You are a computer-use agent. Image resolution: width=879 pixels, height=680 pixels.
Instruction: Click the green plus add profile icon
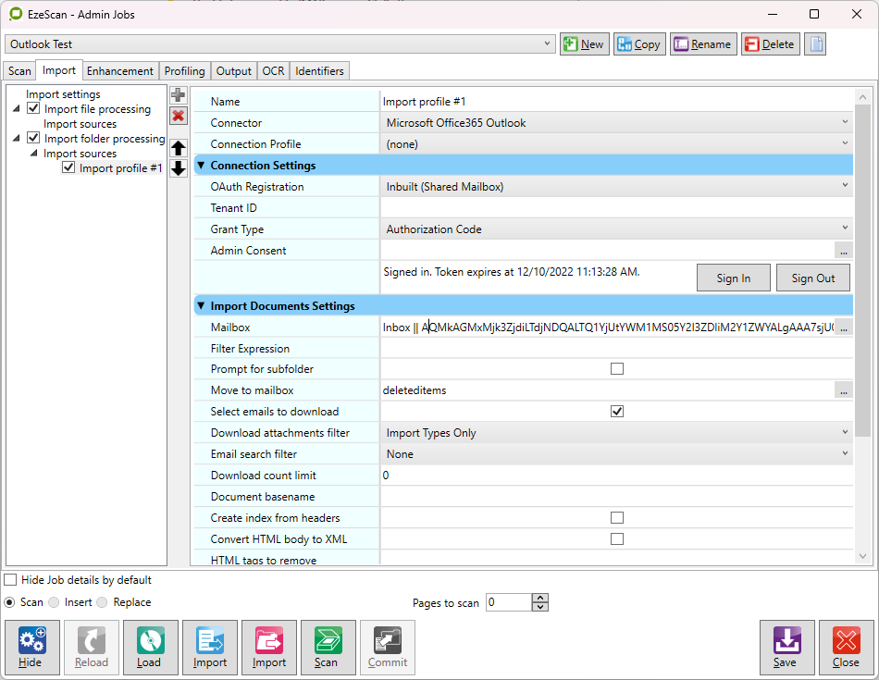pyautogui.click(x=179, y=95)
